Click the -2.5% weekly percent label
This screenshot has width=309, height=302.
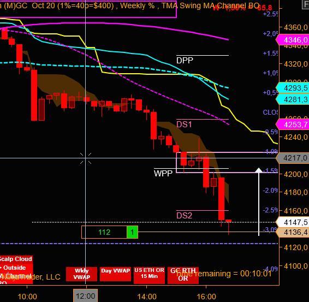(x=270, y=210)
